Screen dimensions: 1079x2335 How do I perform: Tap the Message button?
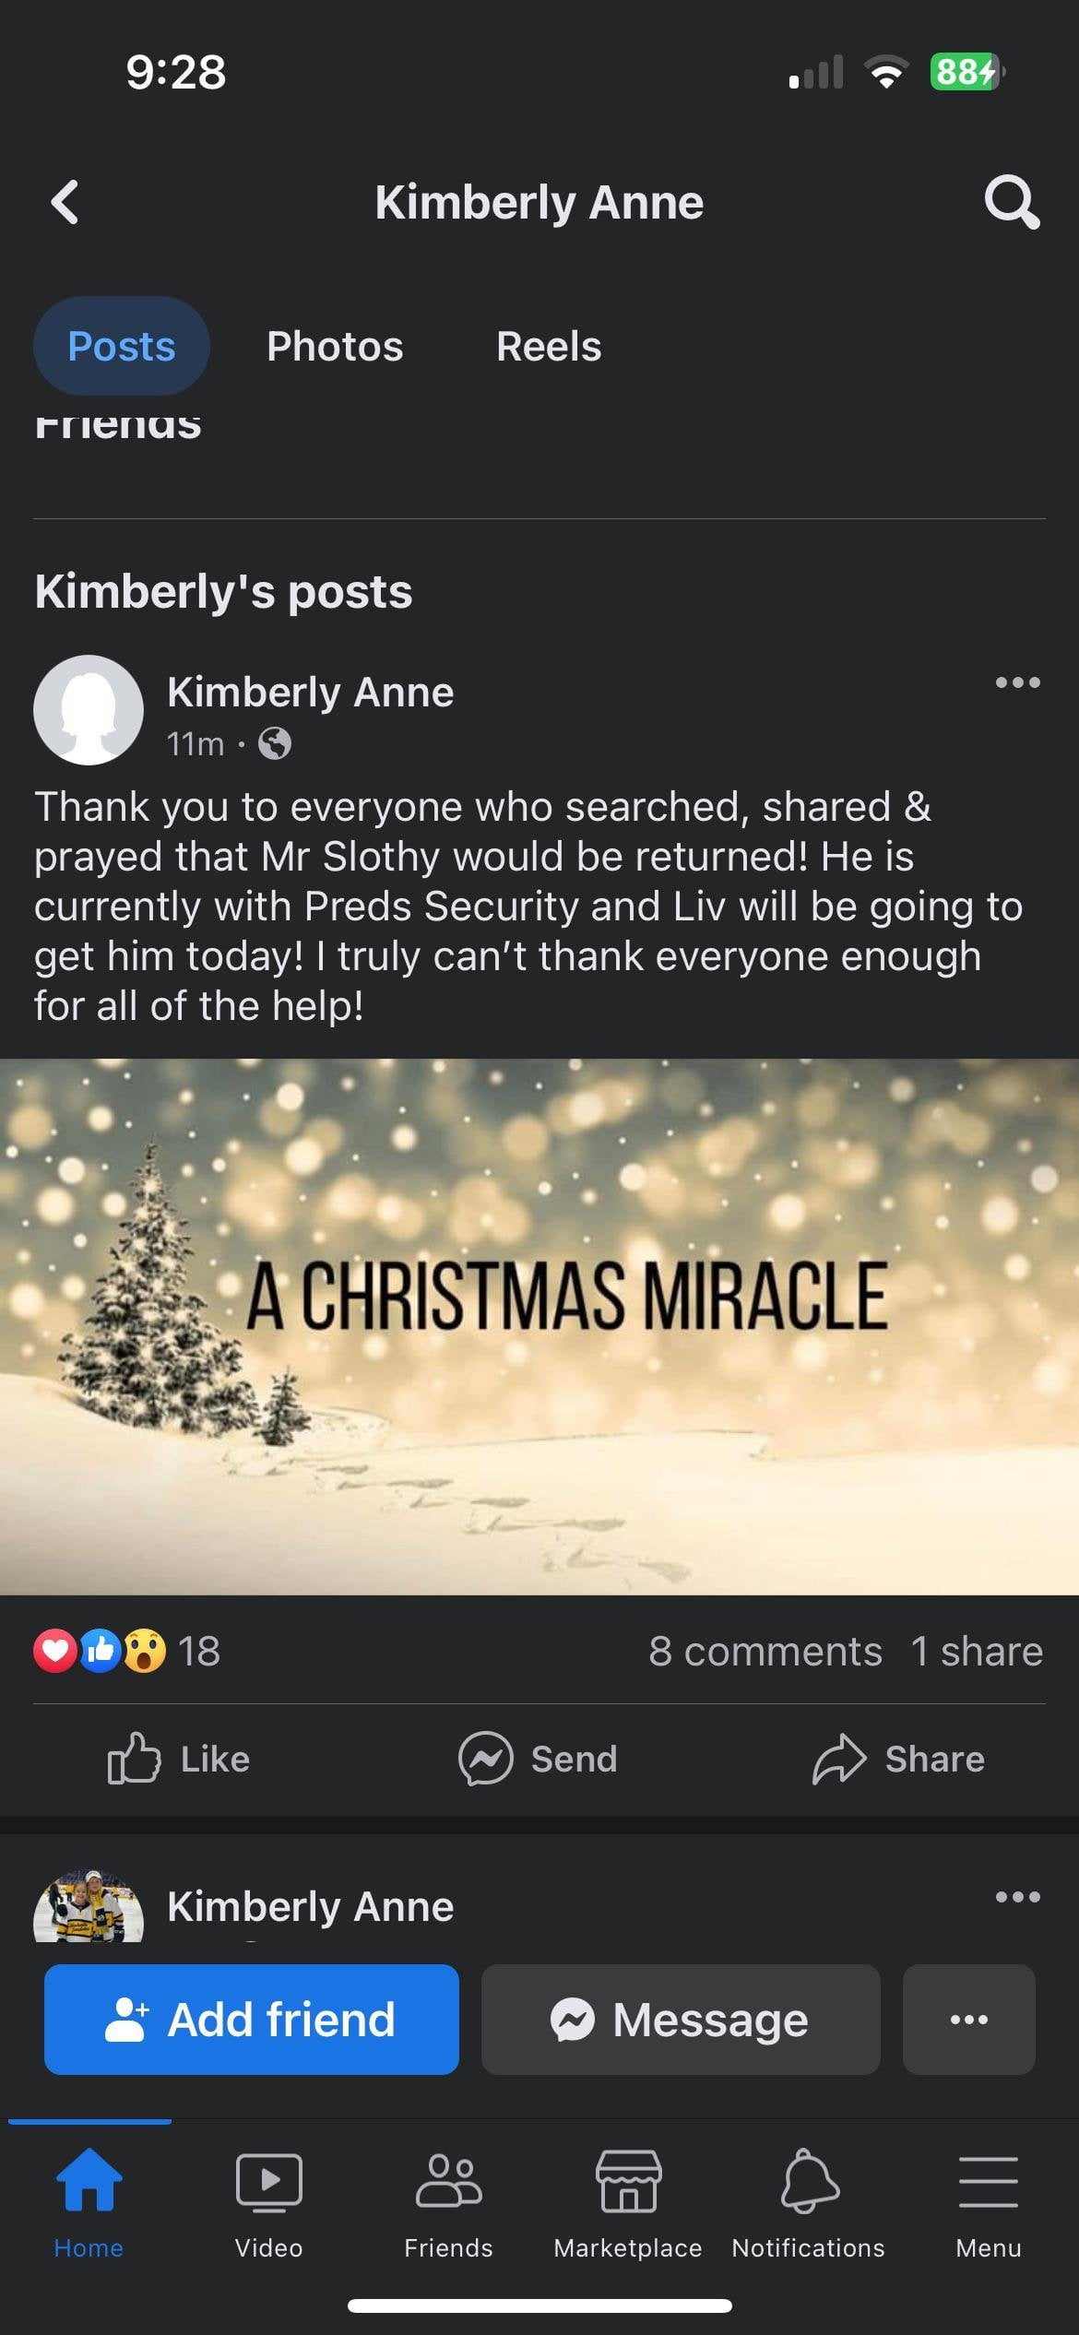[x=681, y=2020]
